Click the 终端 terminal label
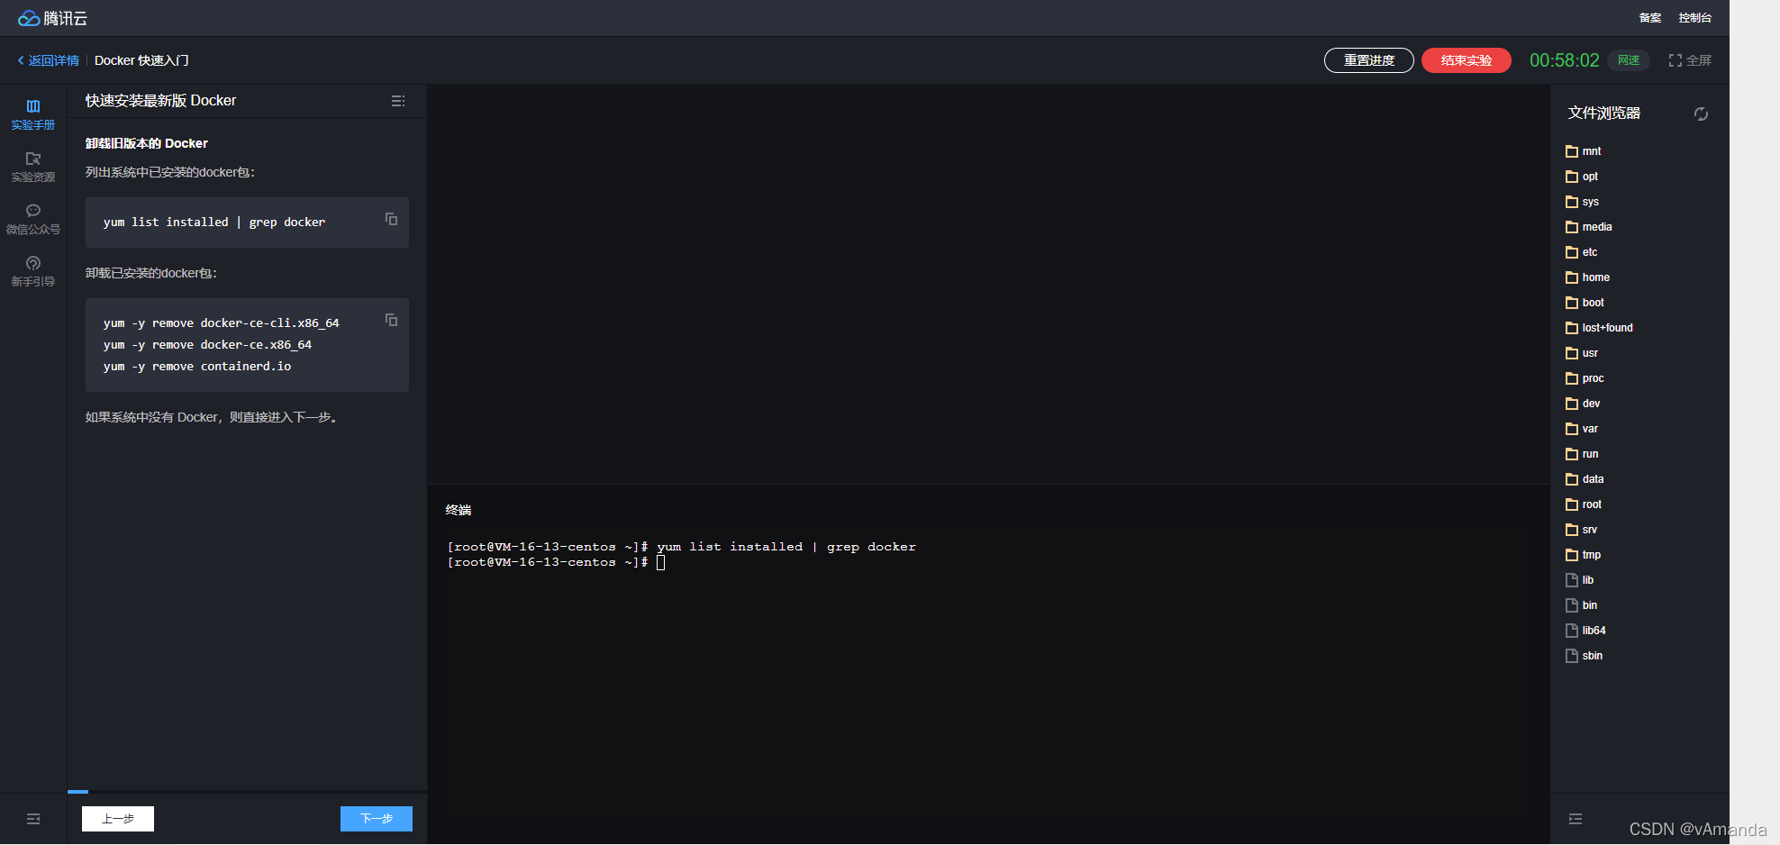The width and height of the screenshot is (1780, 845). point(459,510)
